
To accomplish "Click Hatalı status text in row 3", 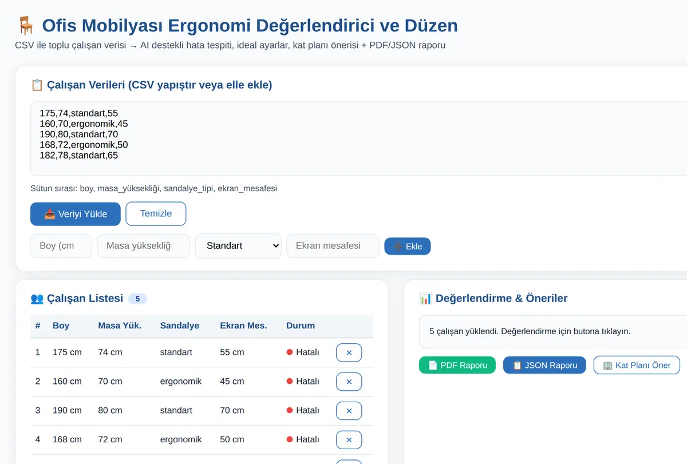I will (307, 410).
